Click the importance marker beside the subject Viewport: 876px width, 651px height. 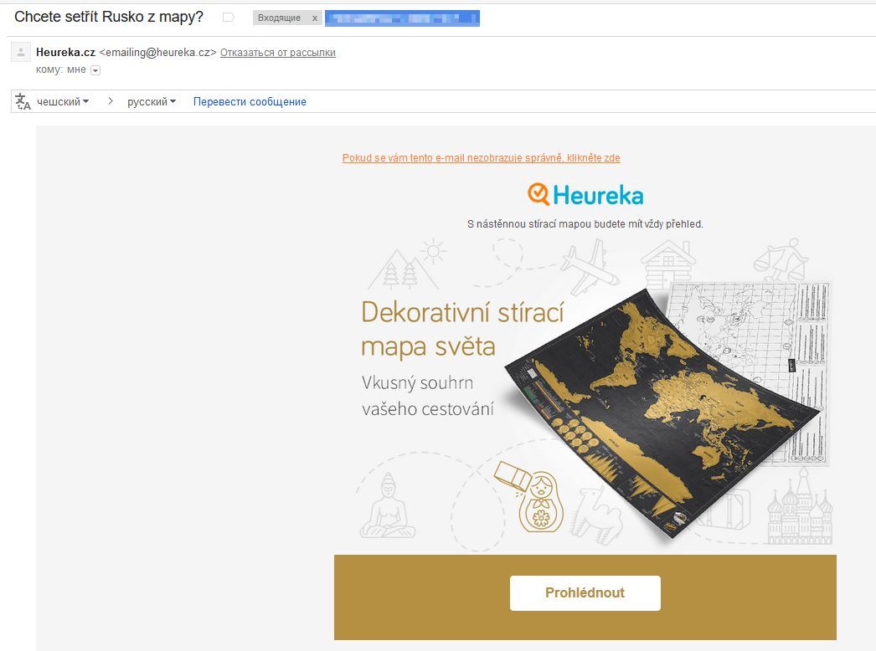(228, 18)
